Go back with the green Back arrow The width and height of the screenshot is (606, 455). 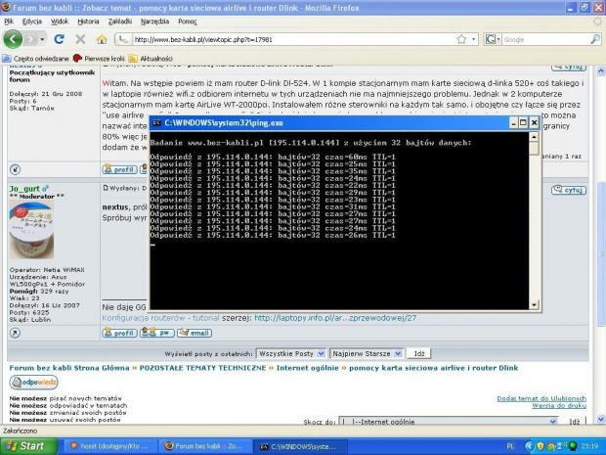(x=13, y=39)
